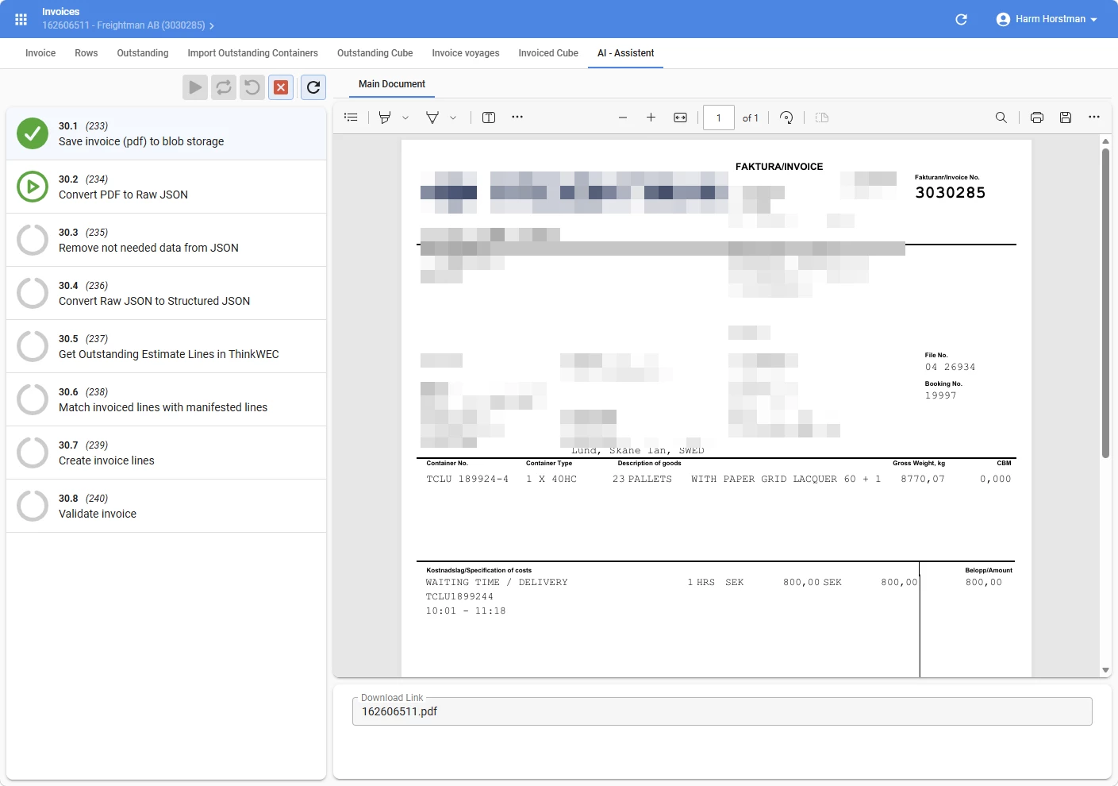Screen dimensions: 1118x786
Task: Click the counterclockwise reset icon above the step list
Action: coord(252,87)
